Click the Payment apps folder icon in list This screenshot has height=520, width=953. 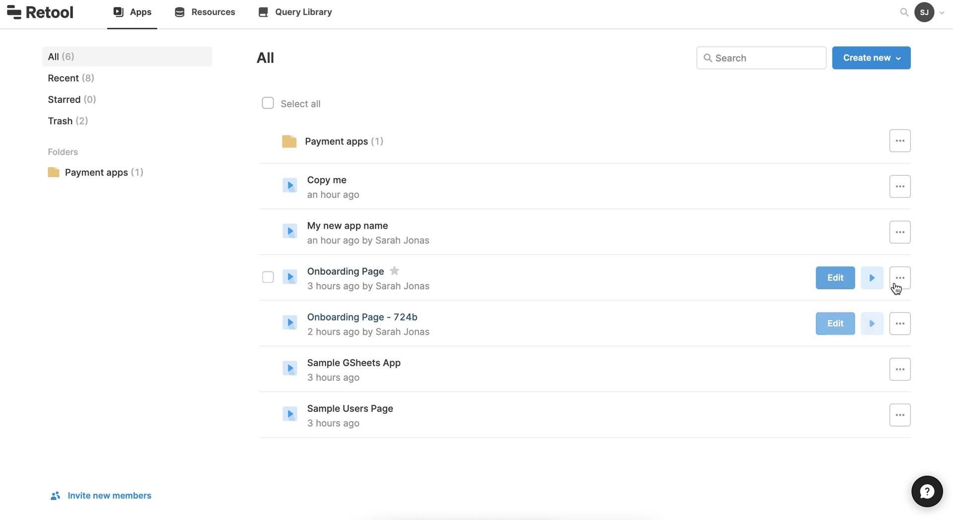(289, 141)
